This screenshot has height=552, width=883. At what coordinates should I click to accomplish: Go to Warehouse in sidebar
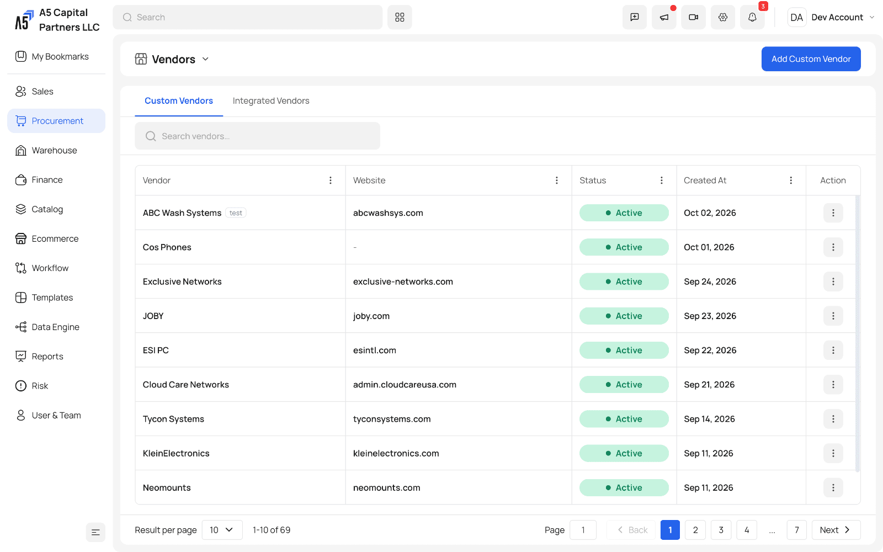pyautogui.click(x=56, y=150)
